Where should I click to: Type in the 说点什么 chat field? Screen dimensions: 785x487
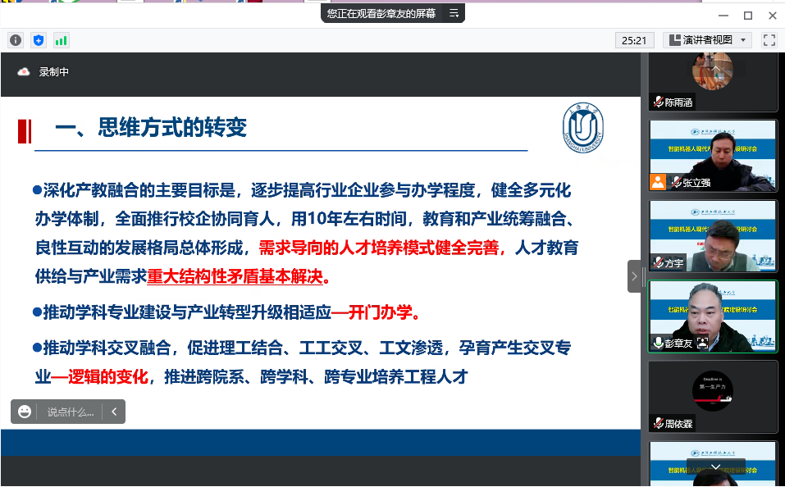pos(71,412)
